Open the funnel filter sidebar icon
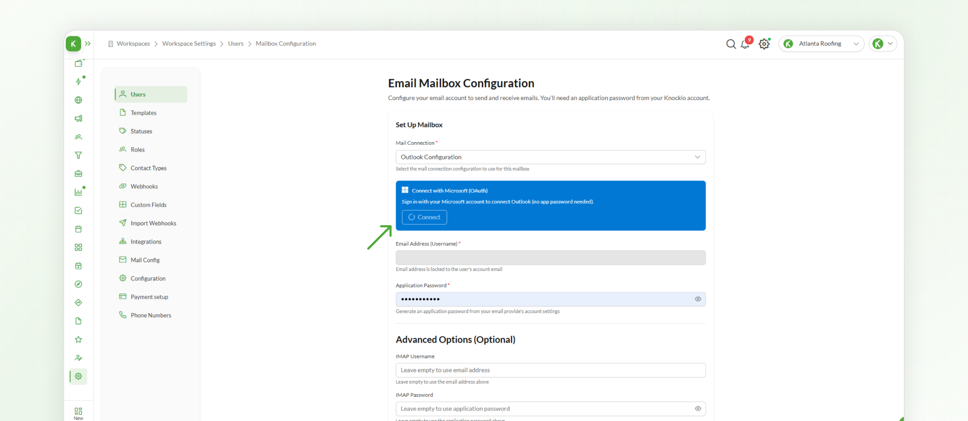The height and width of the screenshot is (421, 968). (x=78, y=155)
